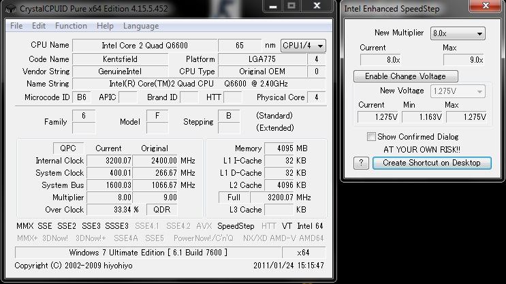Click the CrystalCPUID title bar app icon
506x284 pixels.
pyautogui.click(x=10, y=9)
